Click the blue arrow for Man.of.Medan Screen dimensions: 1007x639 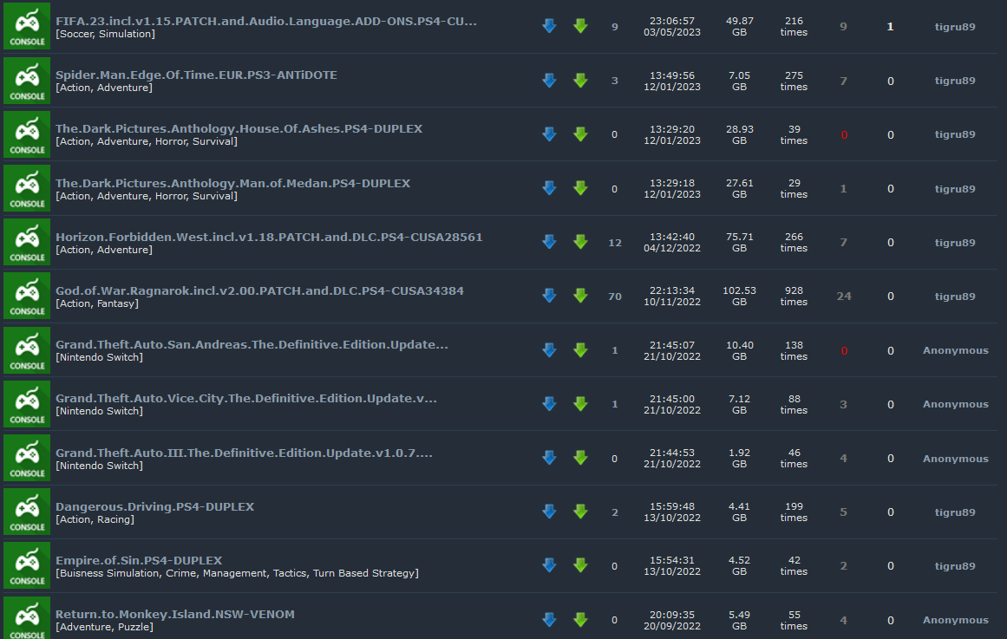(x=549, y=187)
